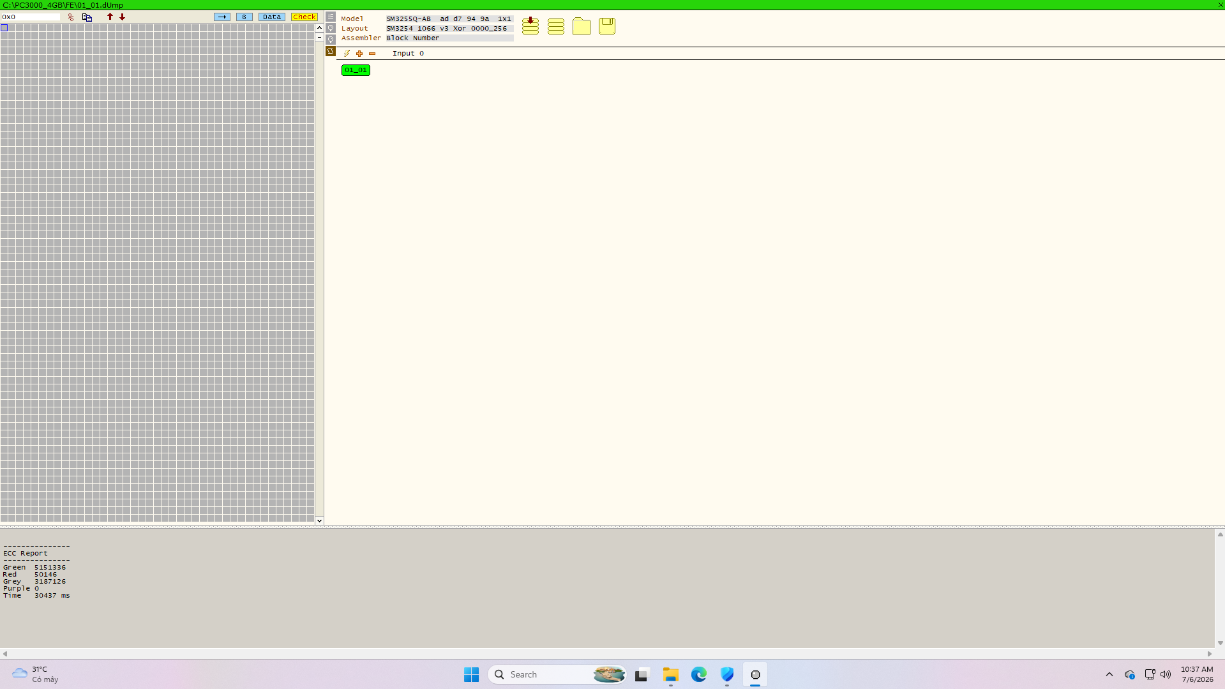Image resolution: width=1225 pixels, height=689 pixels.
Task: Click the yellow stacked database icon
Action: click(556, 26)
